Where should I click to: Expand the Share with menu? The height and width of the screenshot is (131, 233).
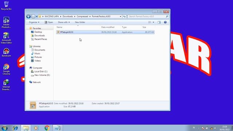coord(64,22)
